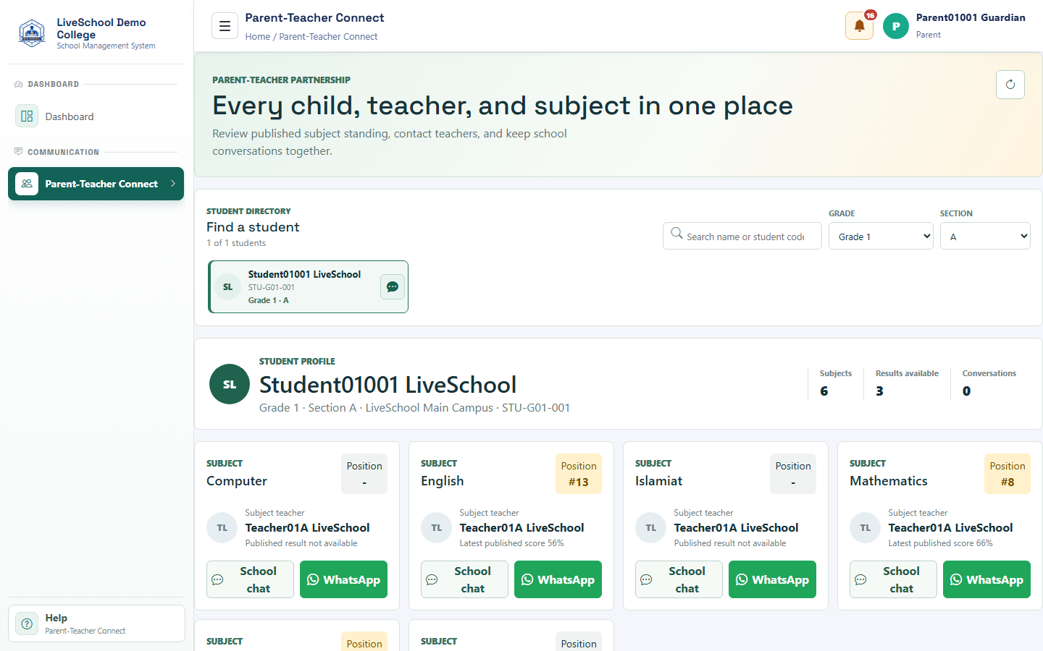The image size is (1043, 651).
Task: Select the Student01001 LiveSchool directory card
Action: coord(309,287)
